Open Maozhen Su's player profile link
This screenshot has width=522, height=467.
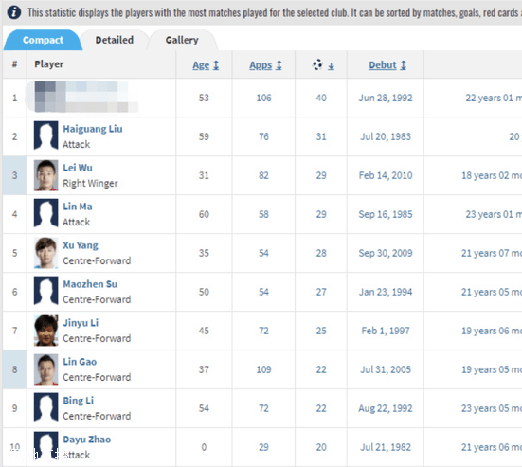pos(90,284)
